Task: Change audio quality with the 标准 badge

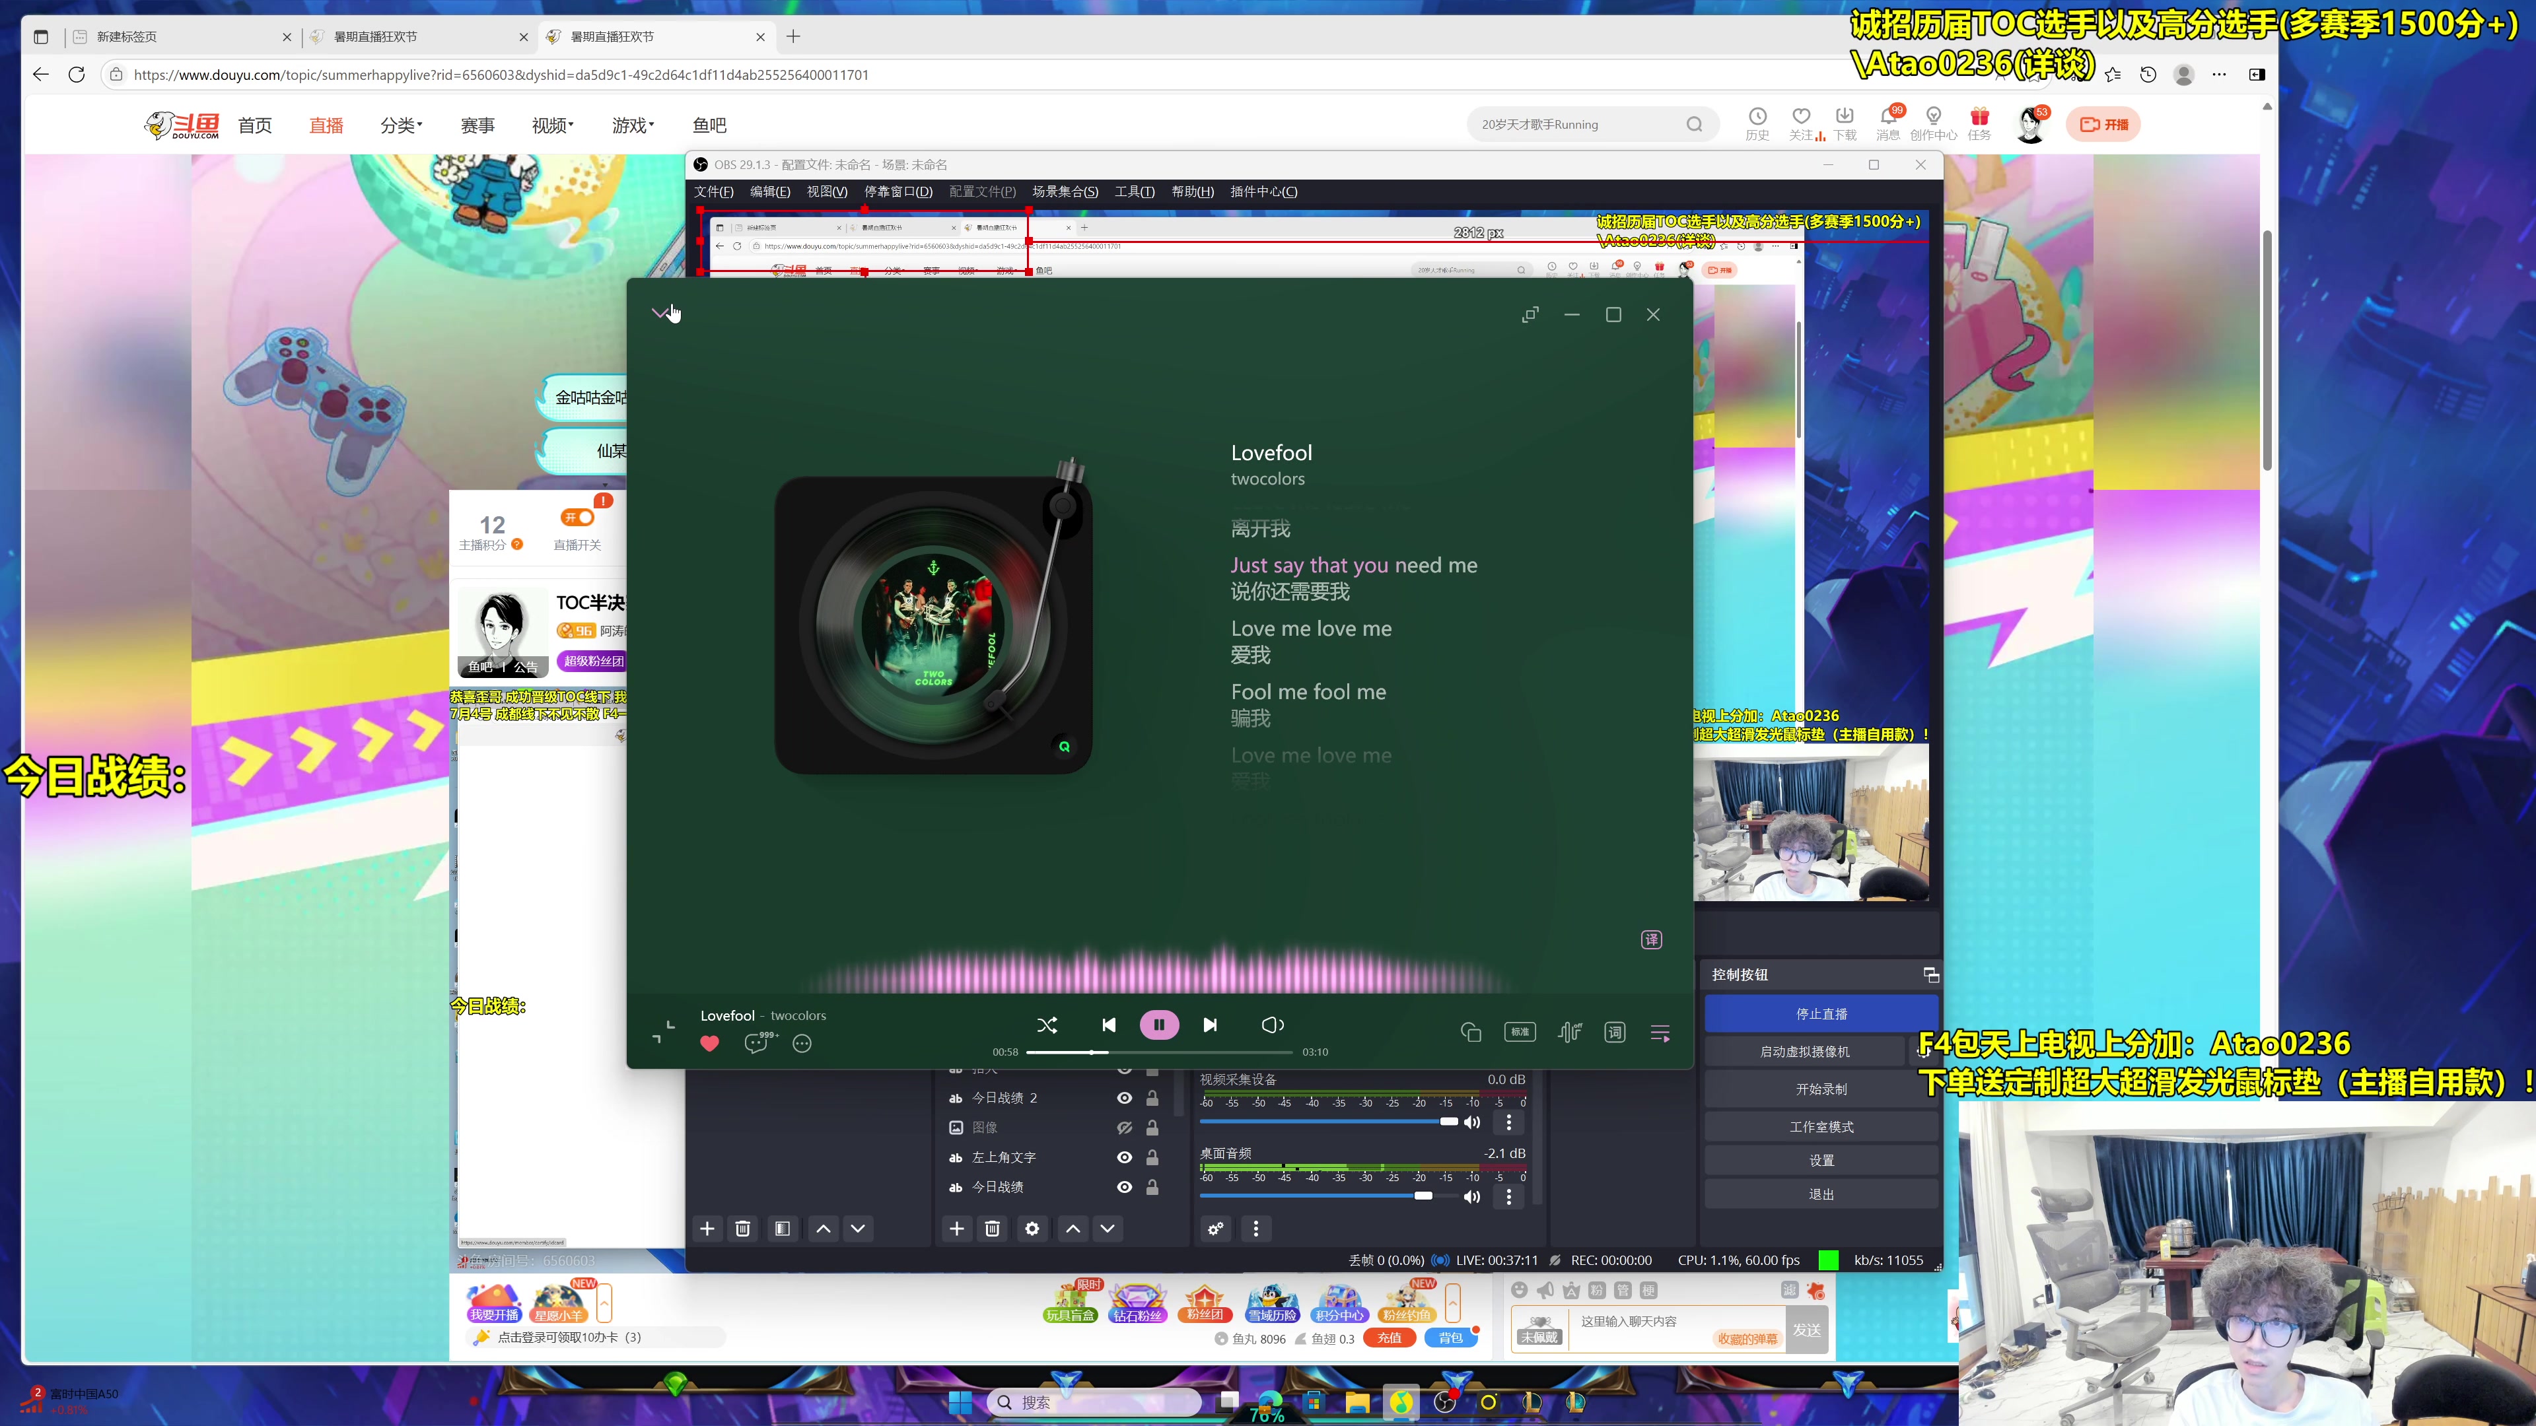Action: point(1520,1031)
